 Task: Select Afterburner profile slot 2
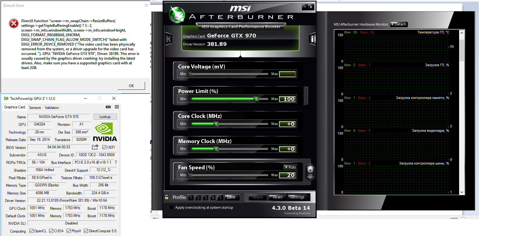coord(198,197)
